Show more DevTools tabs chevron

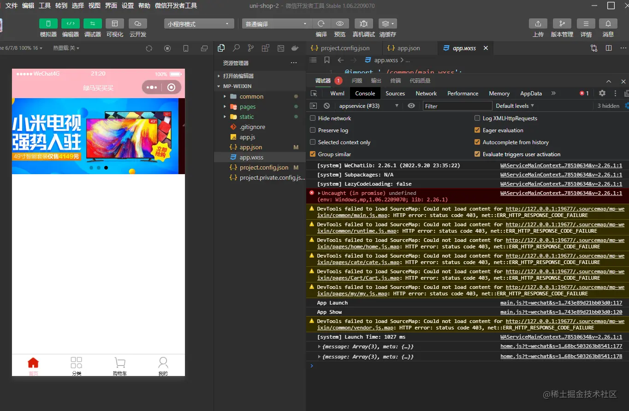coord(553,93)
